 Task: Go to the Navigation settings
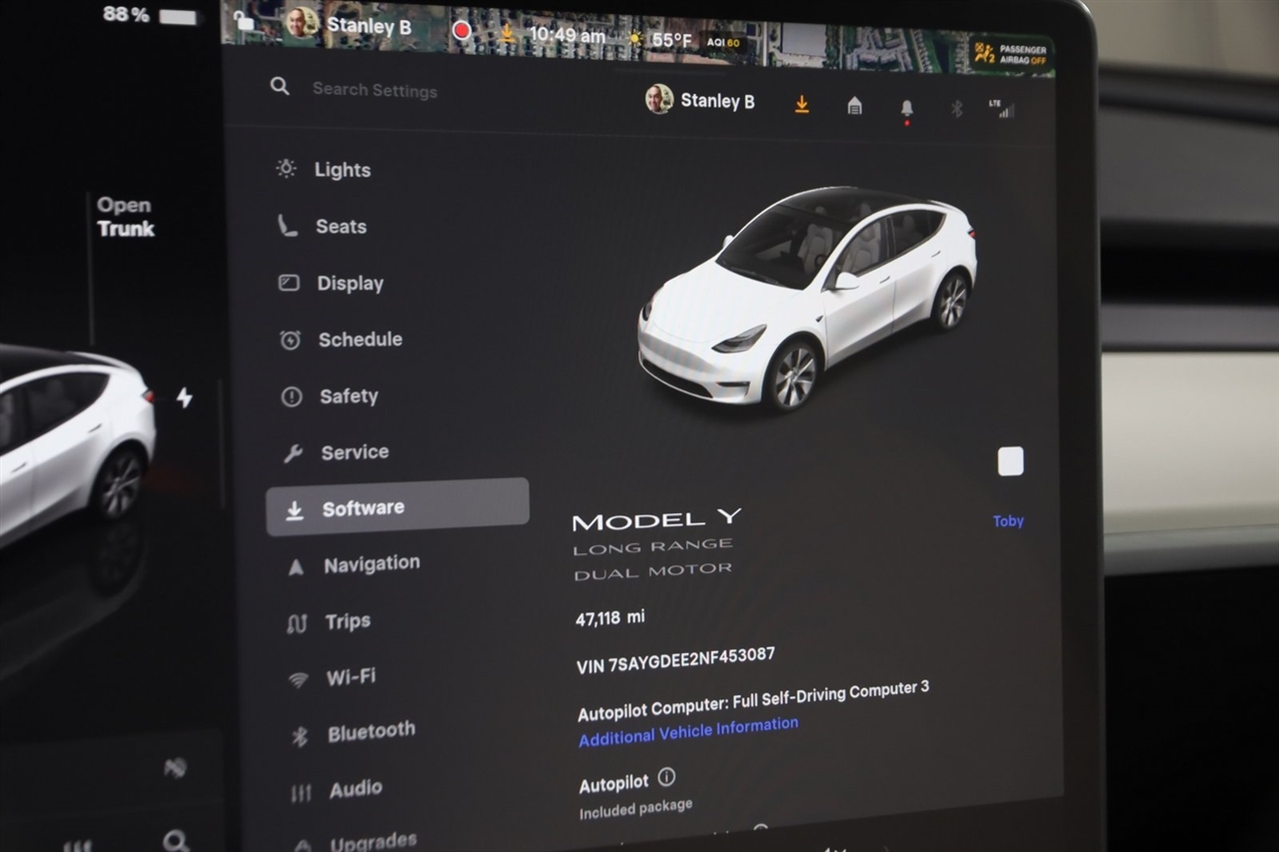pyautogui.click(x=371, y=565)
